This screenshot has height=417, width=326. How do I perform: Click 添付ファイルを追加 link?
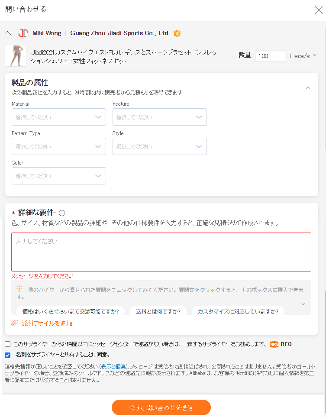47,323
